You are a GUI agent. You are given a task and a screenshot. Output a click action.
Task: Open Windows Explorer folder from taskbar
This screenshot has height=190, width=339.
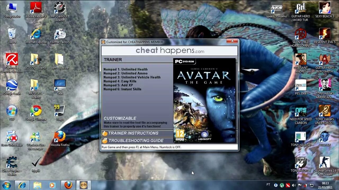[37, 185]
